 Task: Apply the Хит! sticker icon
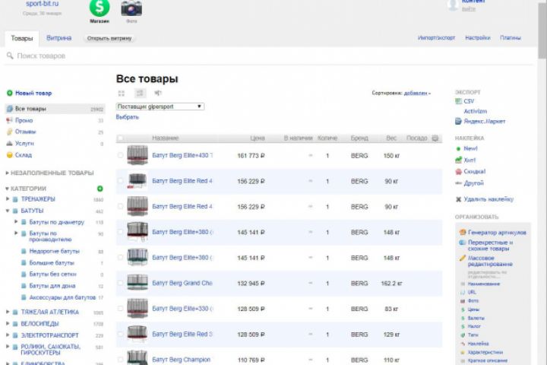pos(458,160)
